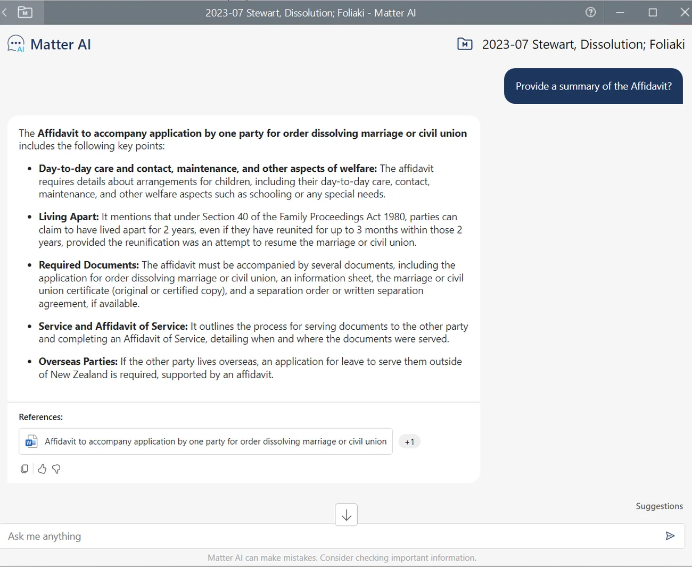Expand the +1 additional references badge

[x=409, y=441]
